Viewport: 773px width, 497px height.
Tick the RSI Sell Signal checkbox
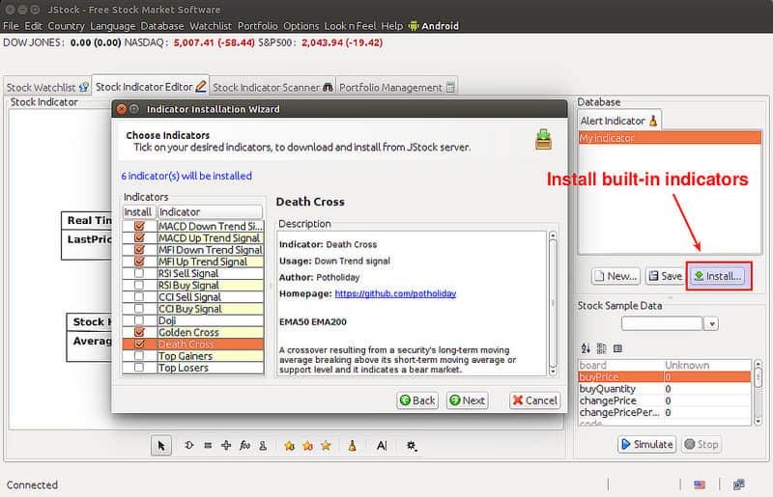coord(139,273)
